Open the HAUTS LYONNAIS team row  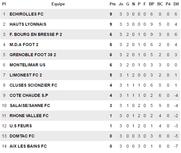click(x=28, y=24)
